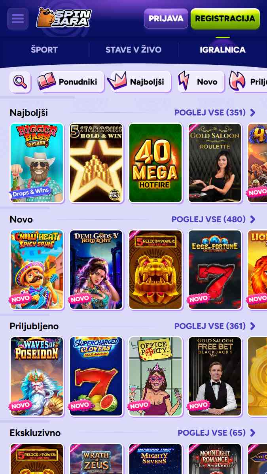Launch the 40 Mega Hotfire game
Image resolution: width=267 pixels, height=474 pixels.
[x=155, y=162]
